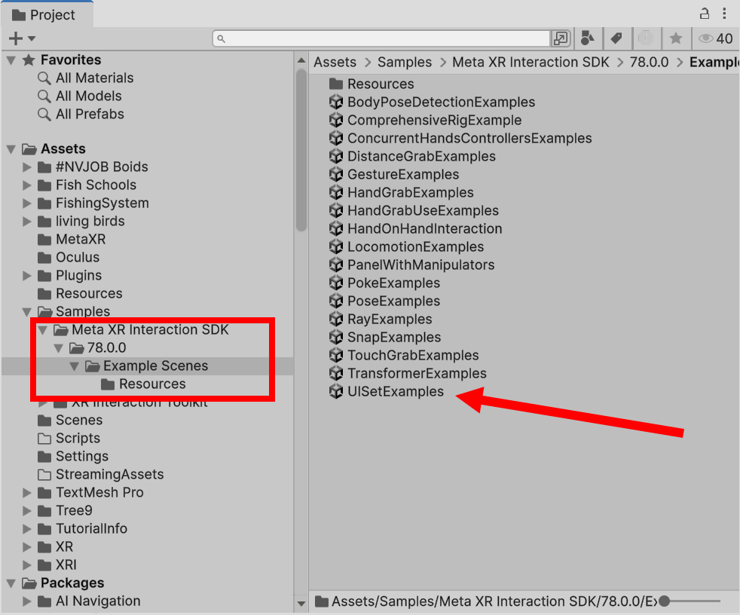Collapse the 78.0.0 folder
740x615 pixels.
(x=59, y=348)
